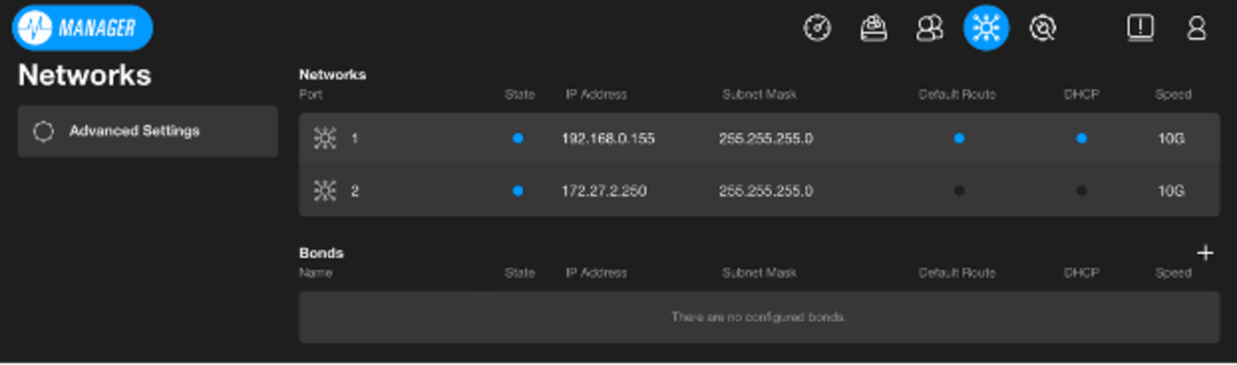1237x365 pixels.
Task: Open the user account profile icon
Action: [1196, 28]
